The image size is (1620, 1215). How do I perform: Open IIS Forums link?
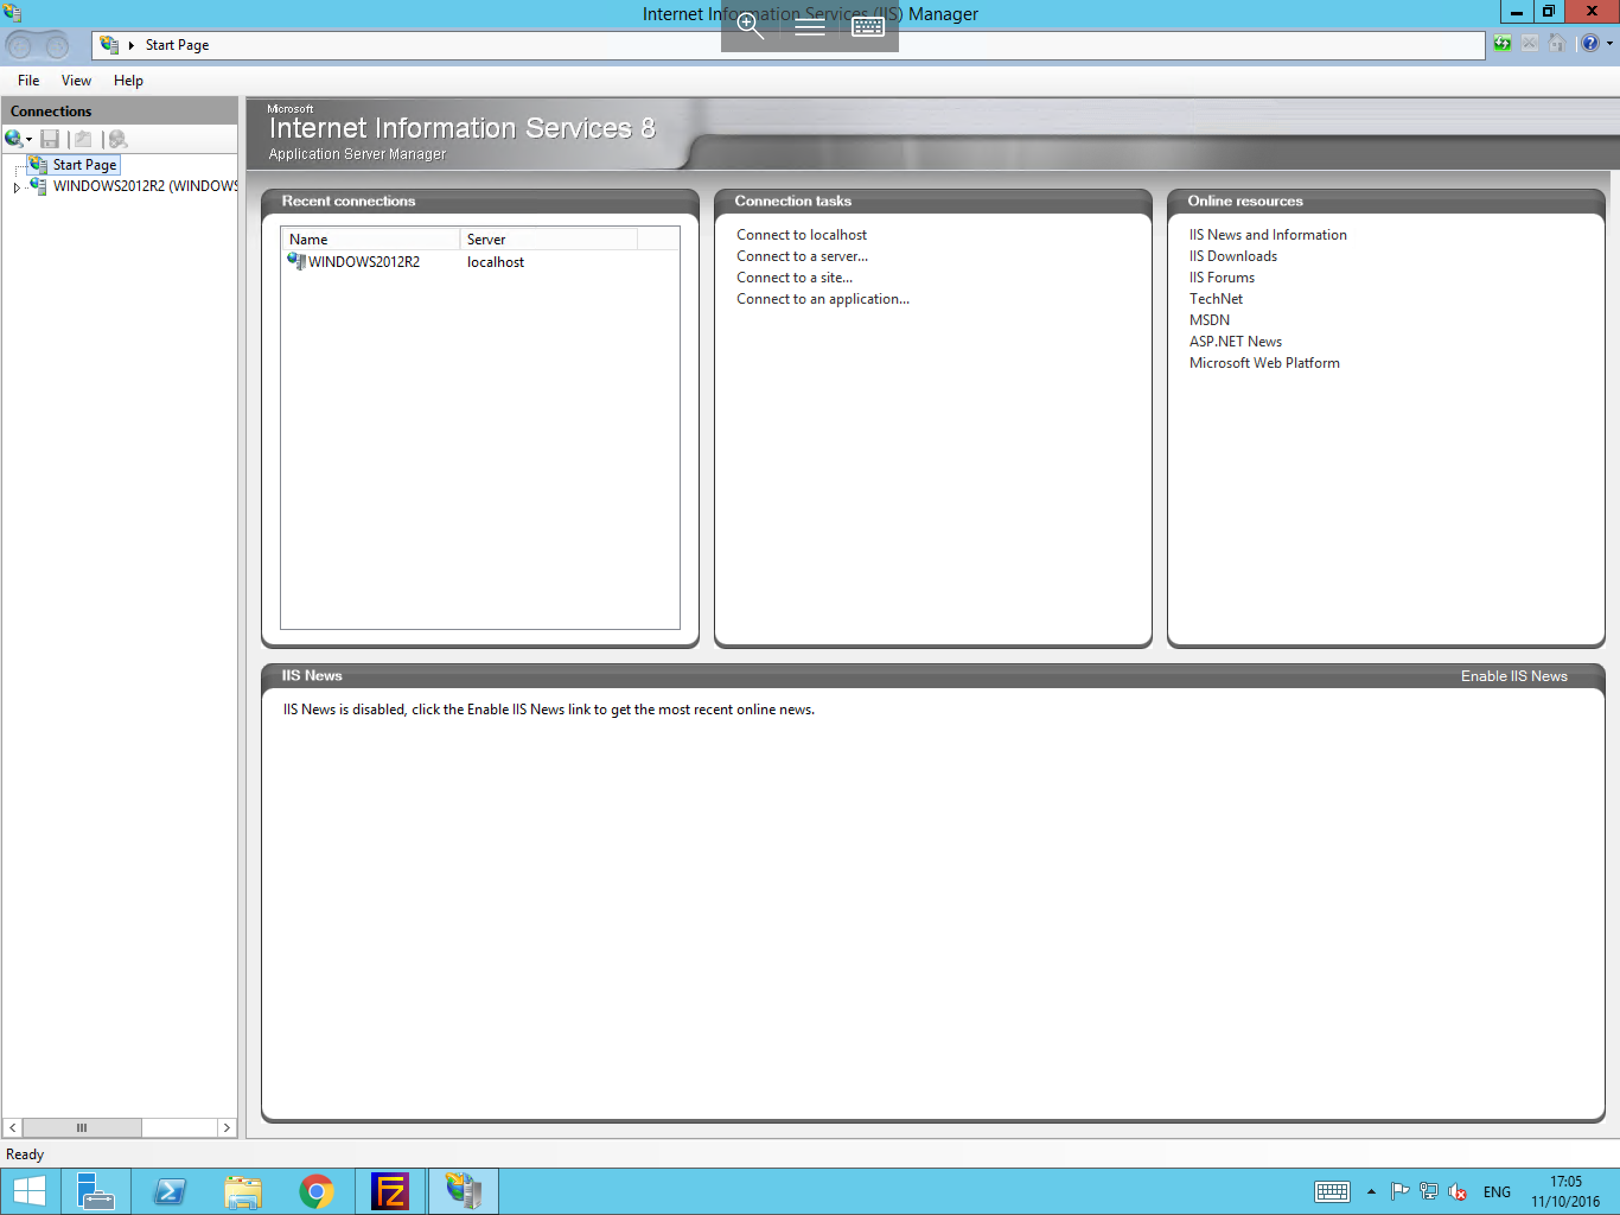pos(1222,278)
